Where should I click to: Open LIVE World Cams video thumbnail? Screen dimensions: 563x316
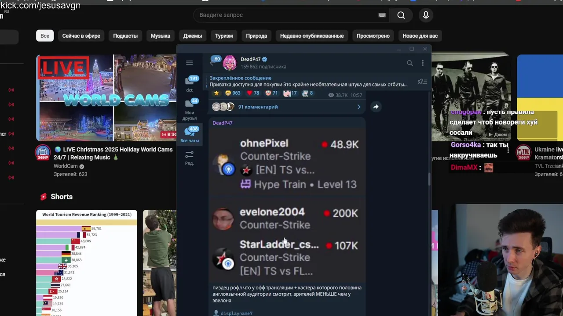[x=106, y=97]
